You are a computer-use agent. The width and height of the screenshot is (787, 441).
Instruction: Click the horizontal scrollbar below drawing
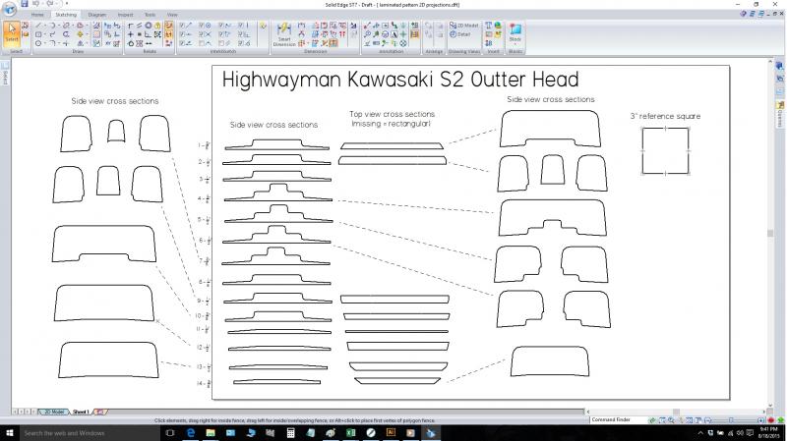676,412
